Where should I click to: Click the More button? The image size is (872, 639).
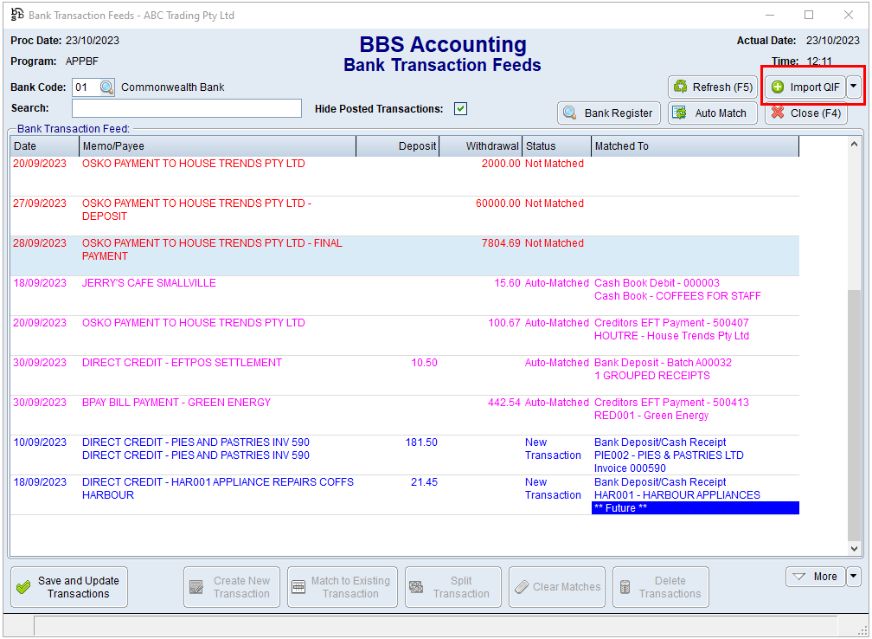[x=815, y=577]
